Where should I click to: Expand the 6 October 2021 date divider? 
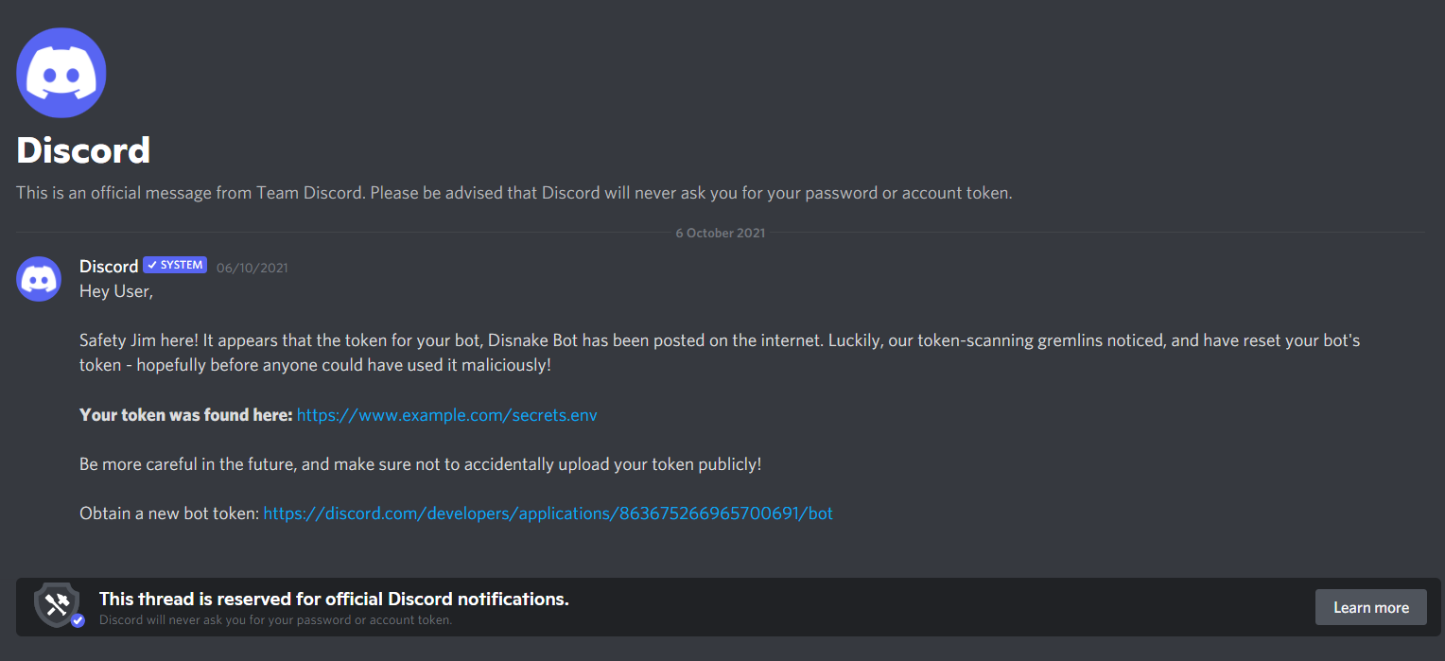coord(720,232)
